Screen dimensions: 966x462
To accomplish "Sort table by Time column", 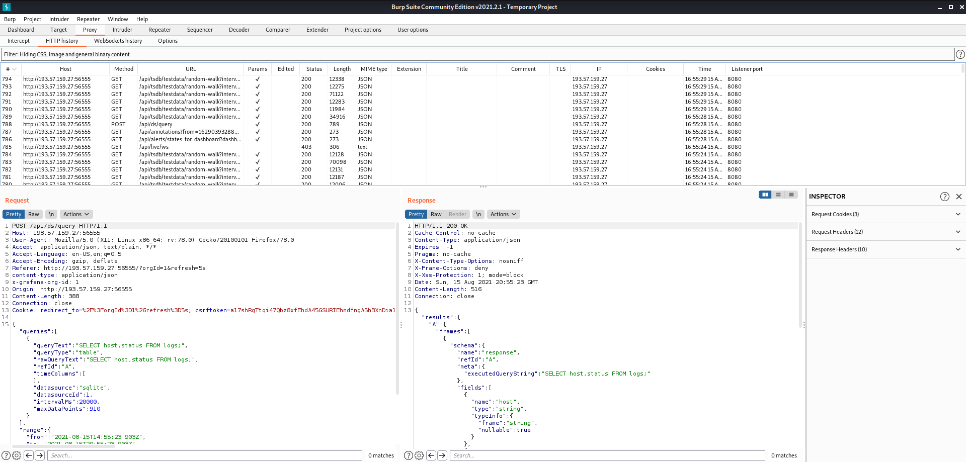I will tap(704, 69).
